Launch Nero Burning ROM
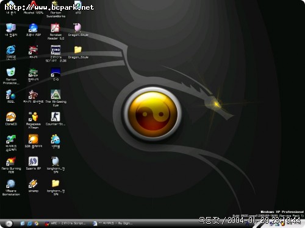Screen dimensions: 305x228 11,165
